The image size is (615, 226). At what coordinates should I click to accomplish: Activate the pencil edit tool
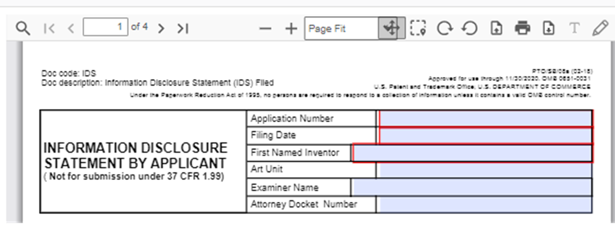coord(600,28)
